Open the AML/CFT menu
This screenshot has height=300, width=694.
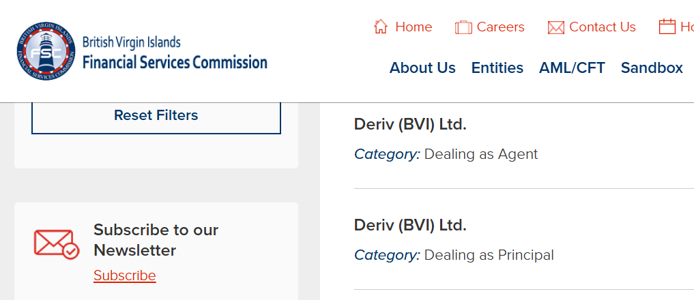click(x=572, y=67)
